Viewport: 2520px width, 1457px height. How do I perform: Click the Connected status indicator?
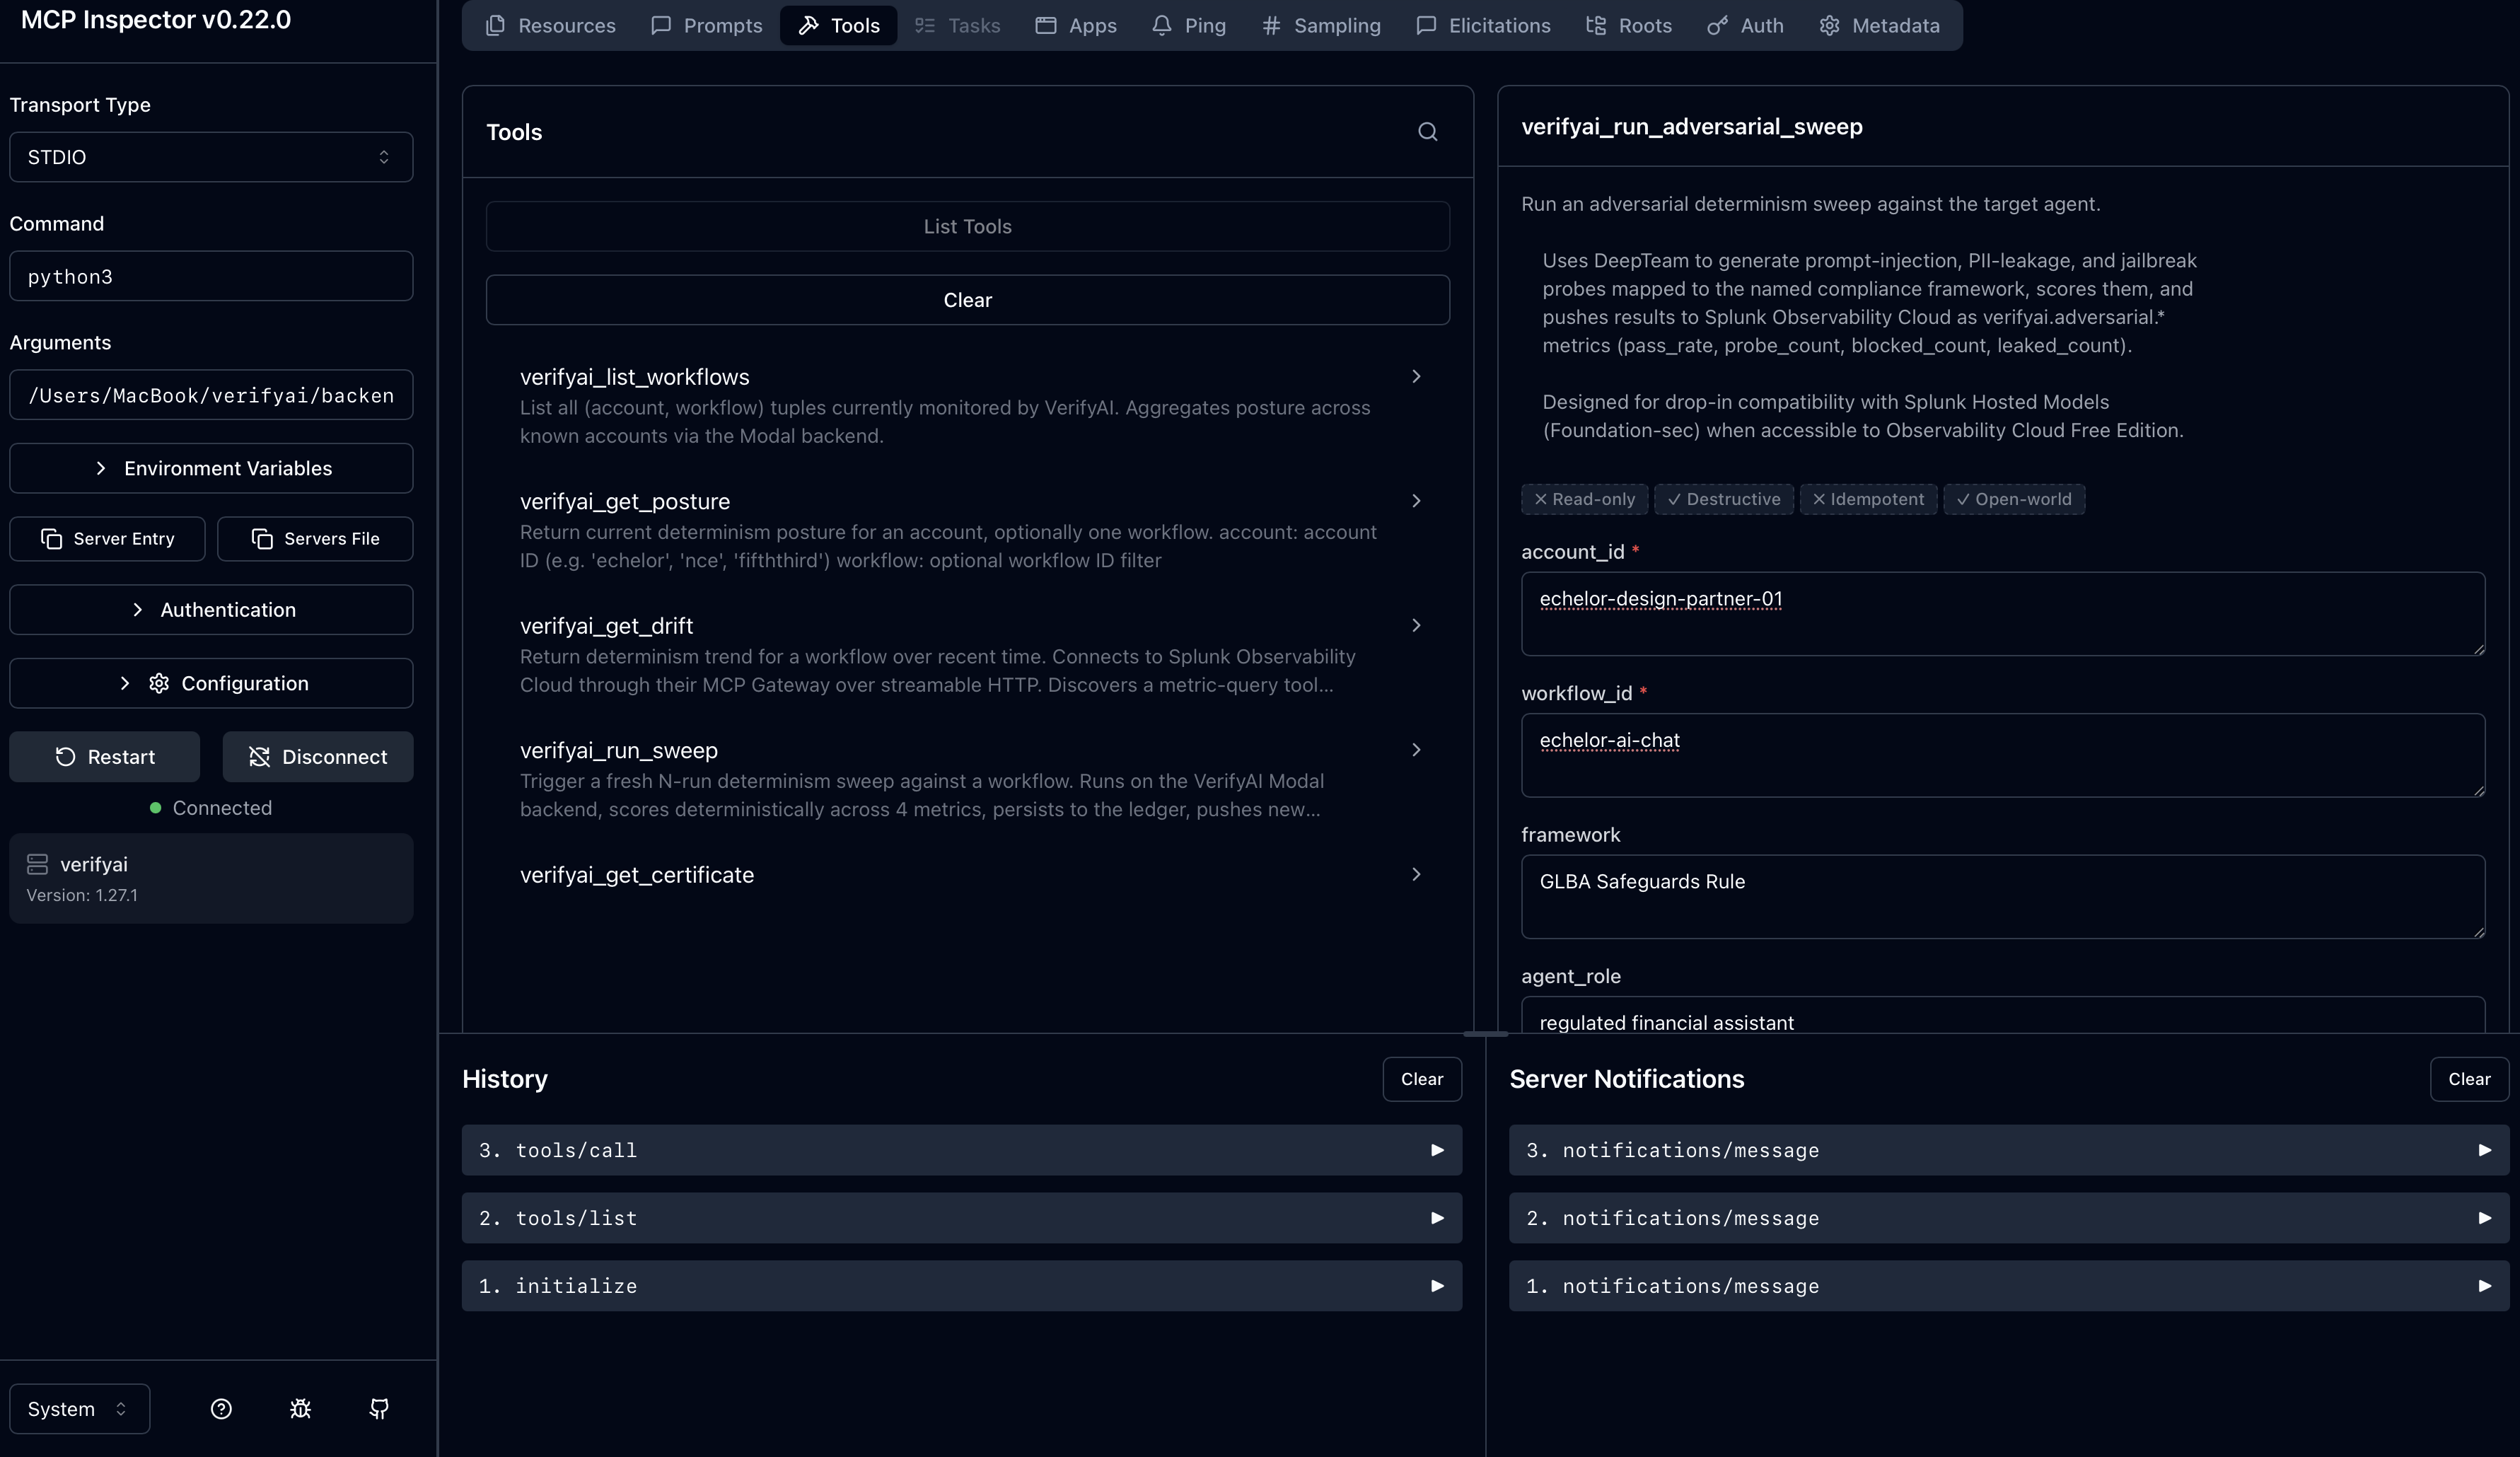tap(211, 808)
